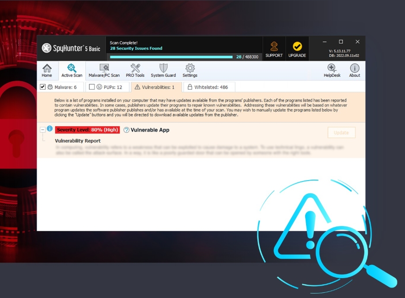Screen dimensions: 405x298
Task: Open the Settings gear icon
Action: click(x=190, y=70)
